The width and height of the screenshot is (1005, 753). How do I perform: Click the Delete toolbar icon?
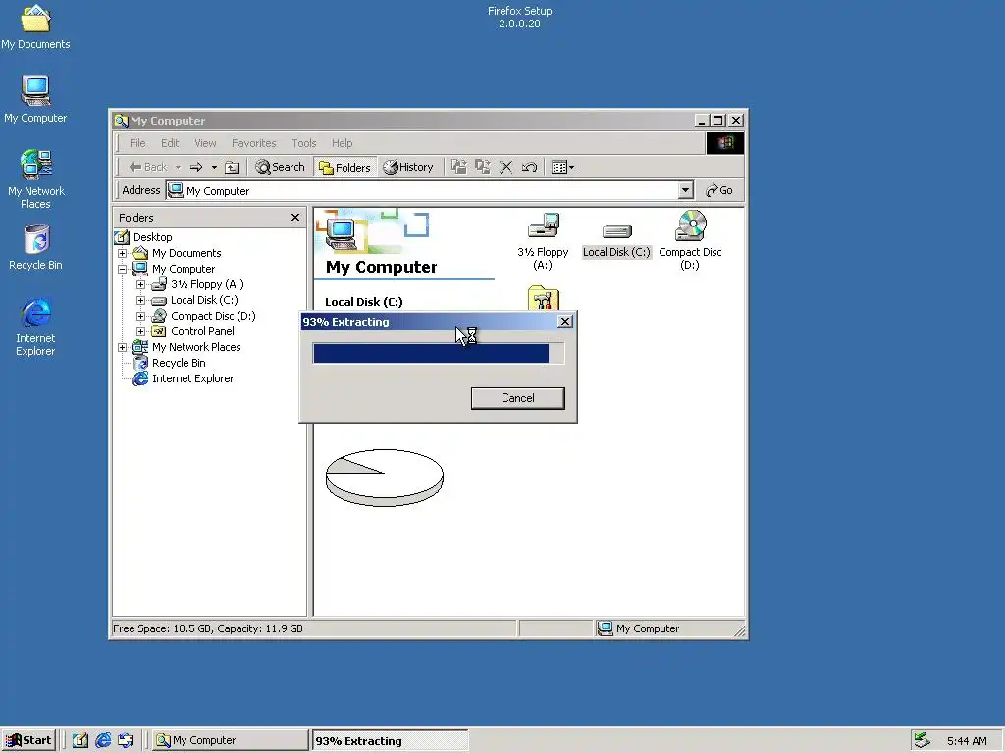505,167
